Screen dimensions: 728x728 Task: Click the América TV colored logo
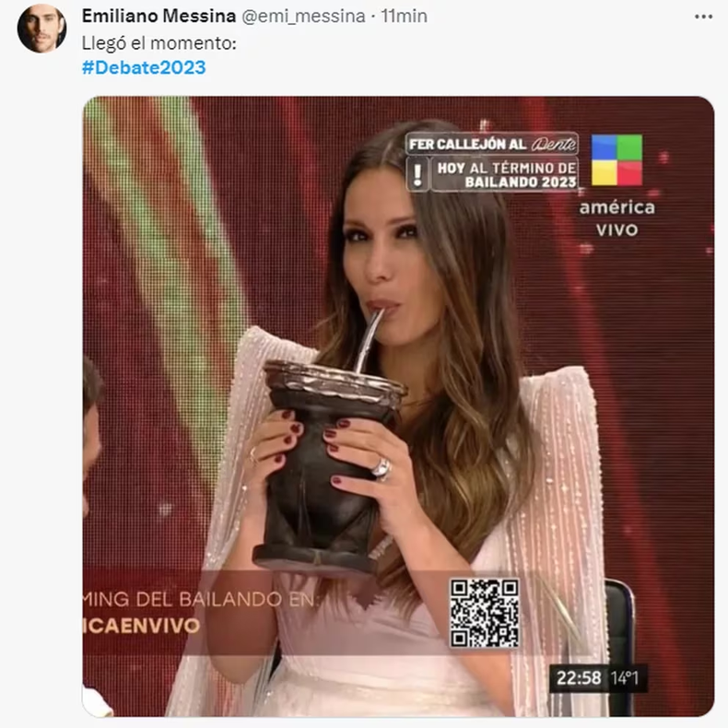coord(616,160)
